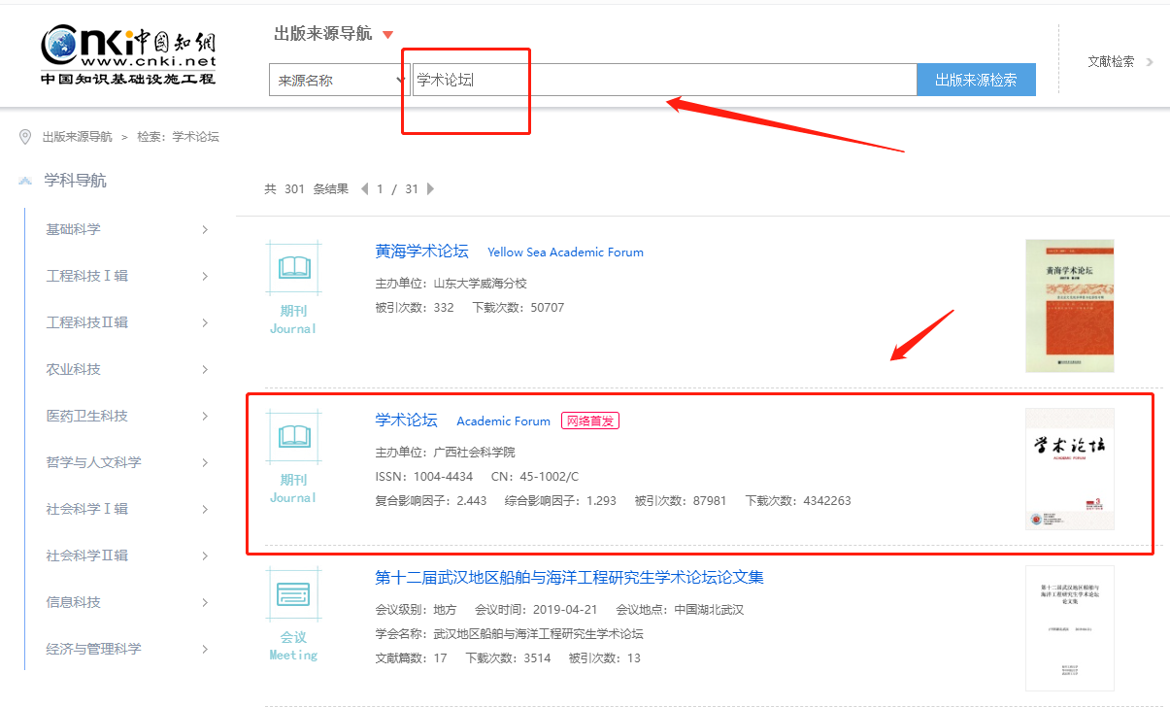Click 主办单位：广西社会科学院 text
The image size is (1170, 707).
click(x=445, y=453)
